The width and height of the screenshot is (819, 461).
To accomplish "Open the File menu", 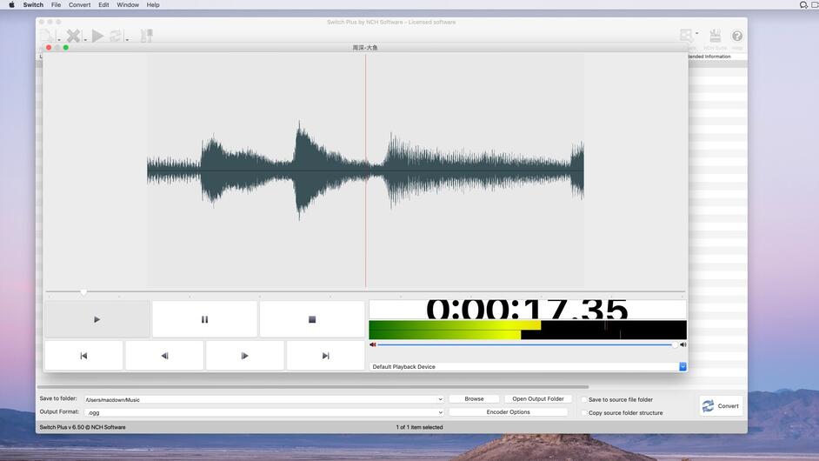I will click(56, 4).
